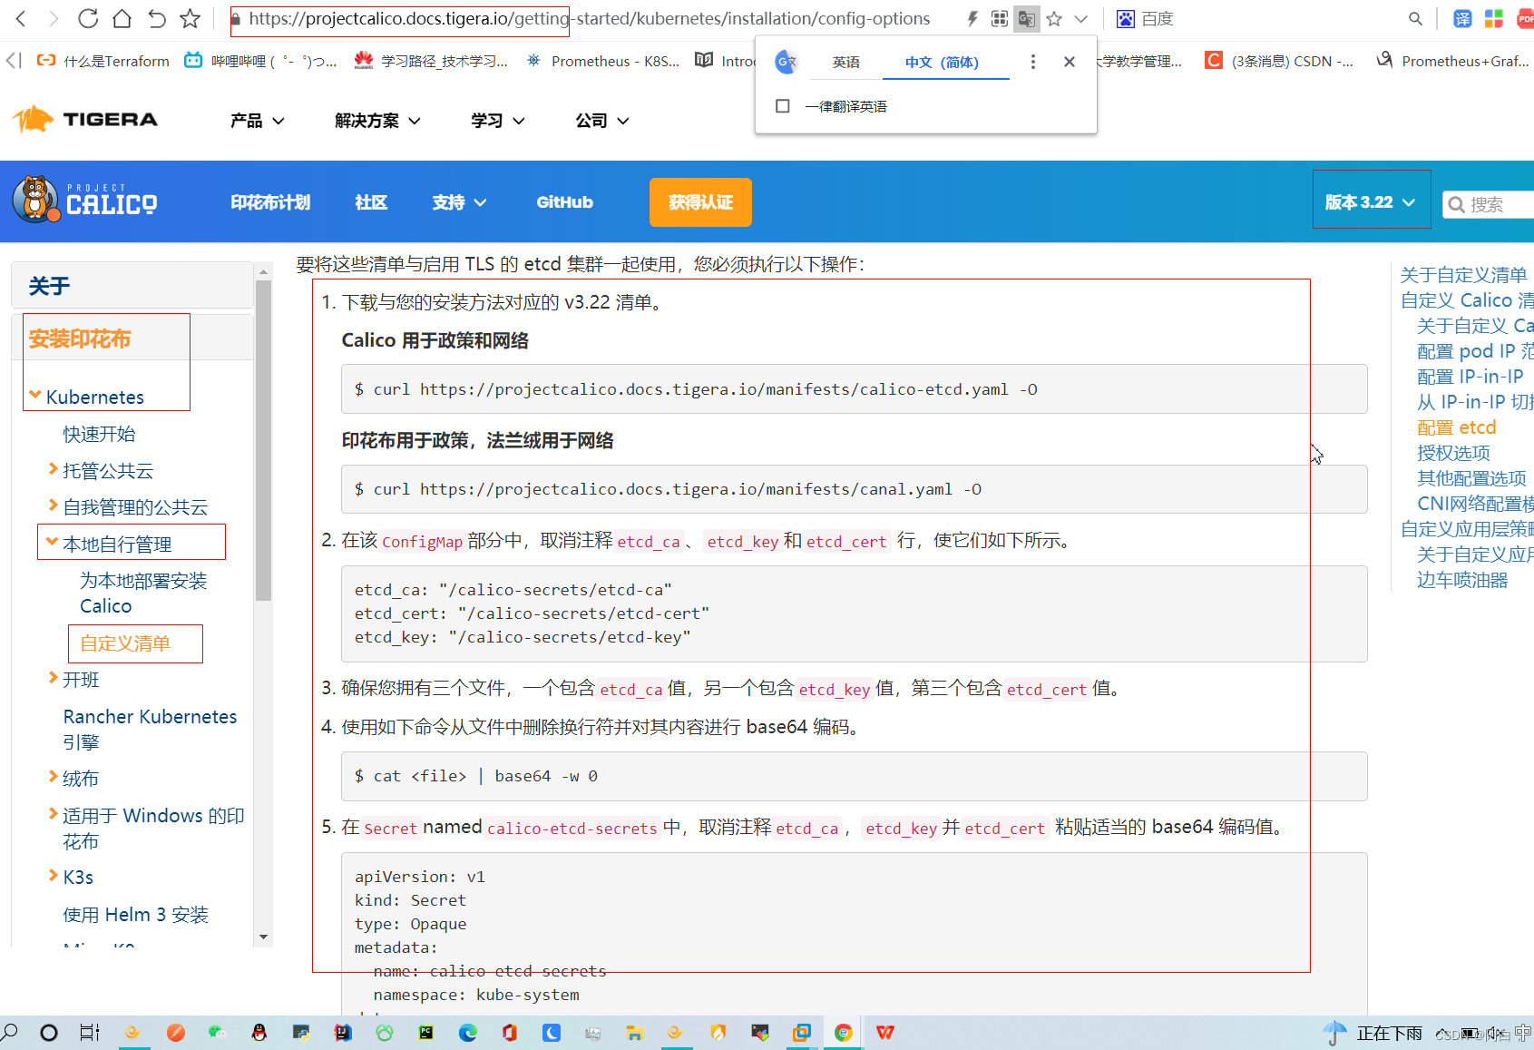
Task: Click the translate page icon in address bar
Action: (1027, 19)
